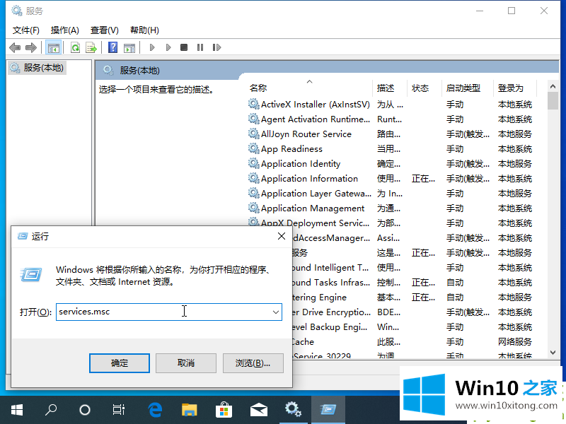The height and width of the screenshot is (424, 566).
Task: Open Task View on taskbar
Action: point(118,410)
